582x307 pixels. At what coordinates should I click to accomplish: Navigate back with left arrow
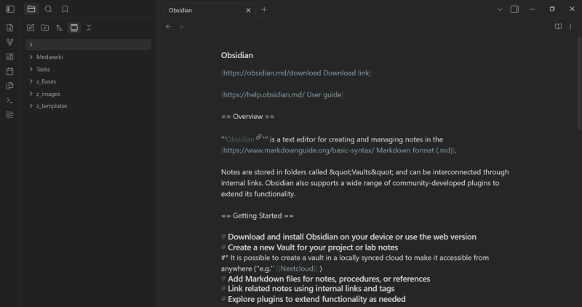pos(168,27)
